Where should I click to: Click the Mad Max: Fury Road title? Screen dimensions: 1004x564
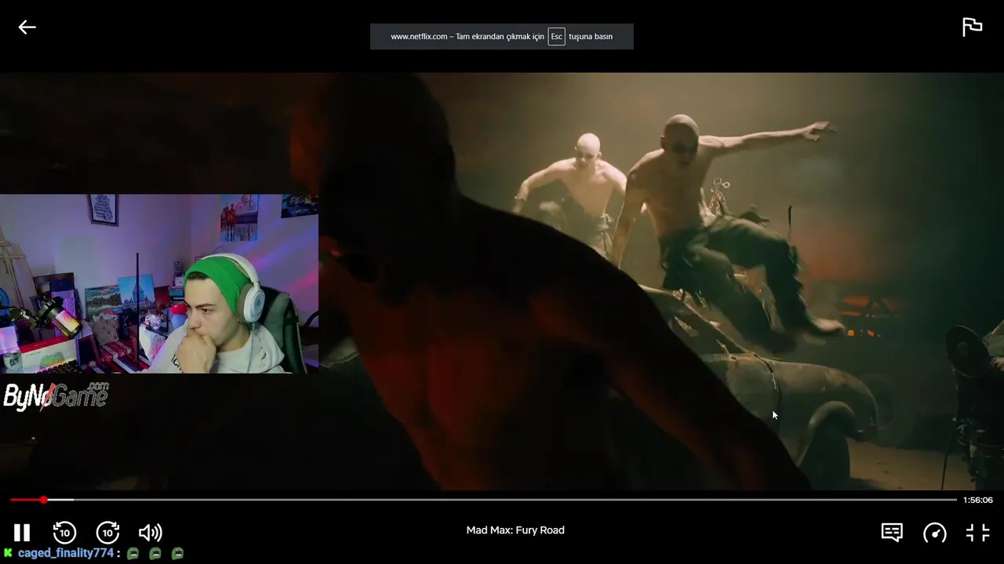pyautogui.click(x=515, y=530)
